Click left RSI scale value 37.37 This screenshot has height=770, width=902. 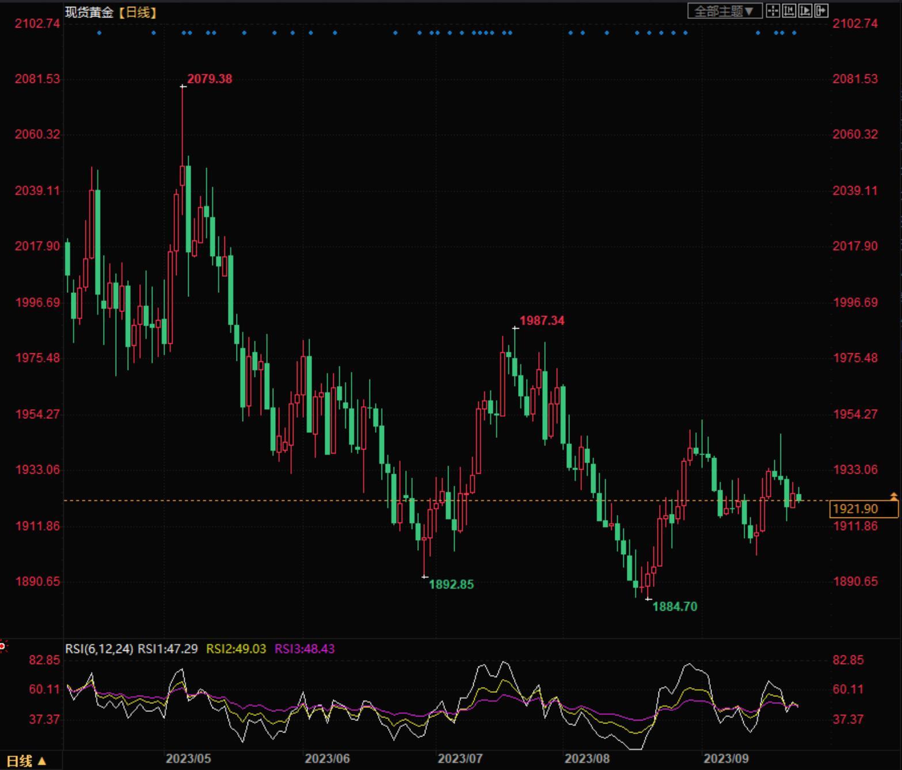[44, 719]
